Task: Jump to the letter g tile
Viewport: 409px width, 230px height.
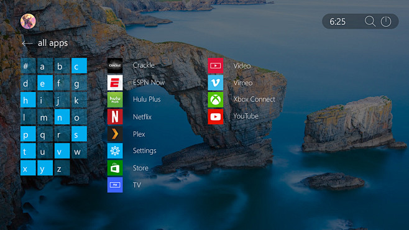Action: (80, 83)
